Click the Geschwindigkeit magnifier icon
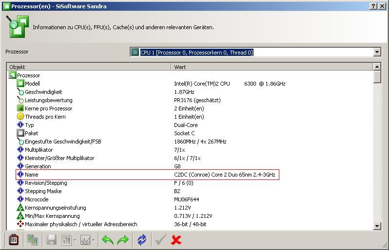 tap(20, 92)
